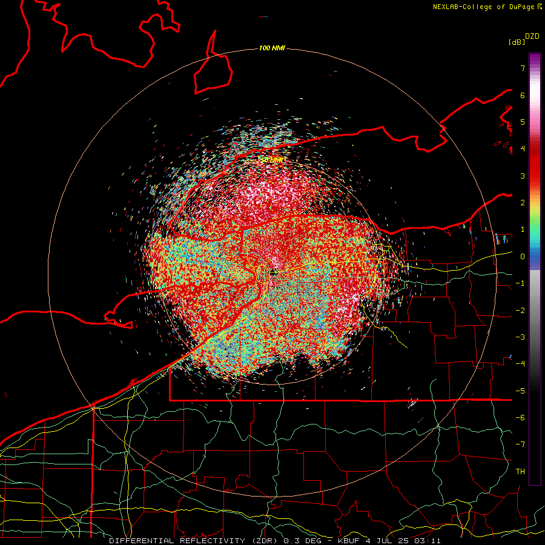Screen dimensions: 545x545
Task: Click the -6 value on ZDR scale
Action: tap(520, 418)
